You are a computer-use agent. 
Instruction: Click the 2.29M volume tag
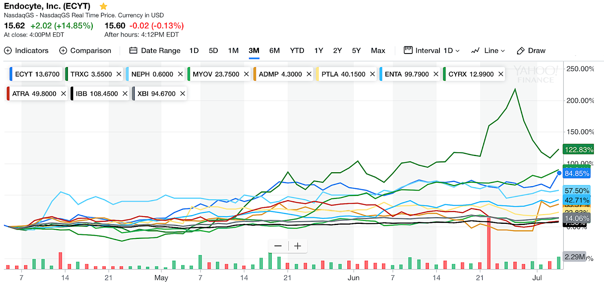point(575,257)
